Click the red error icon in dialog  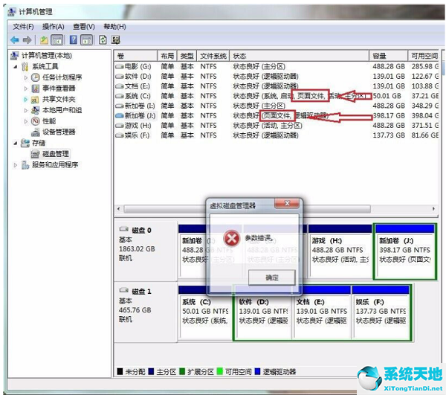pyautogui.click(x=231, y=239)
